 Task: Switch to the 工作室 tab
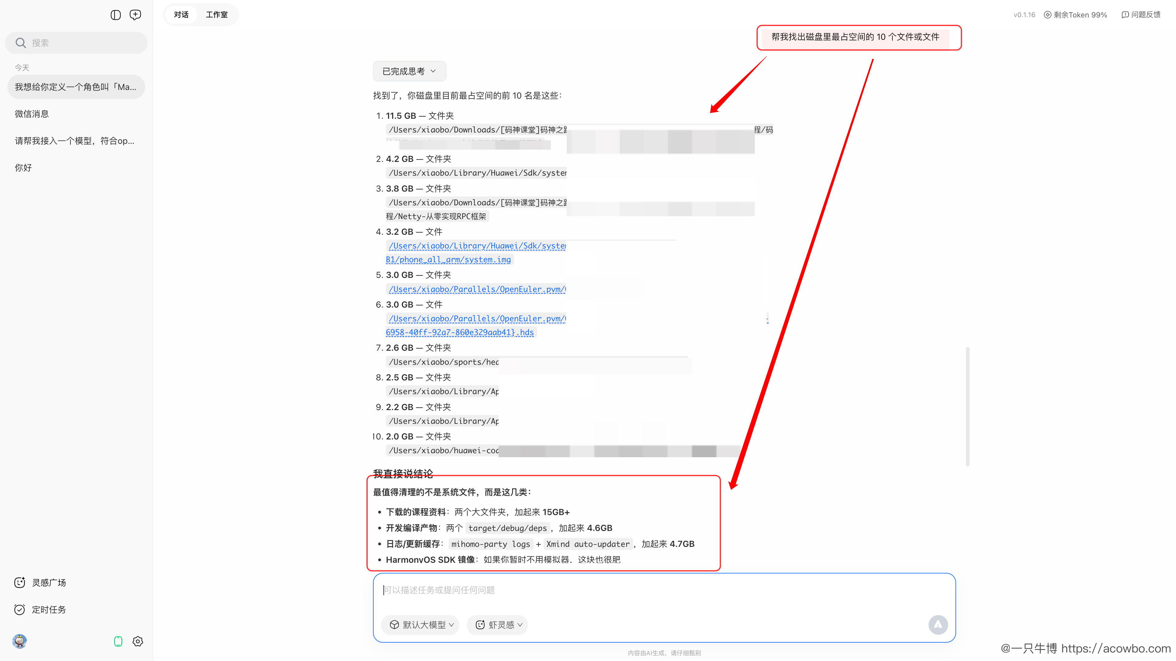click(217, 15)
